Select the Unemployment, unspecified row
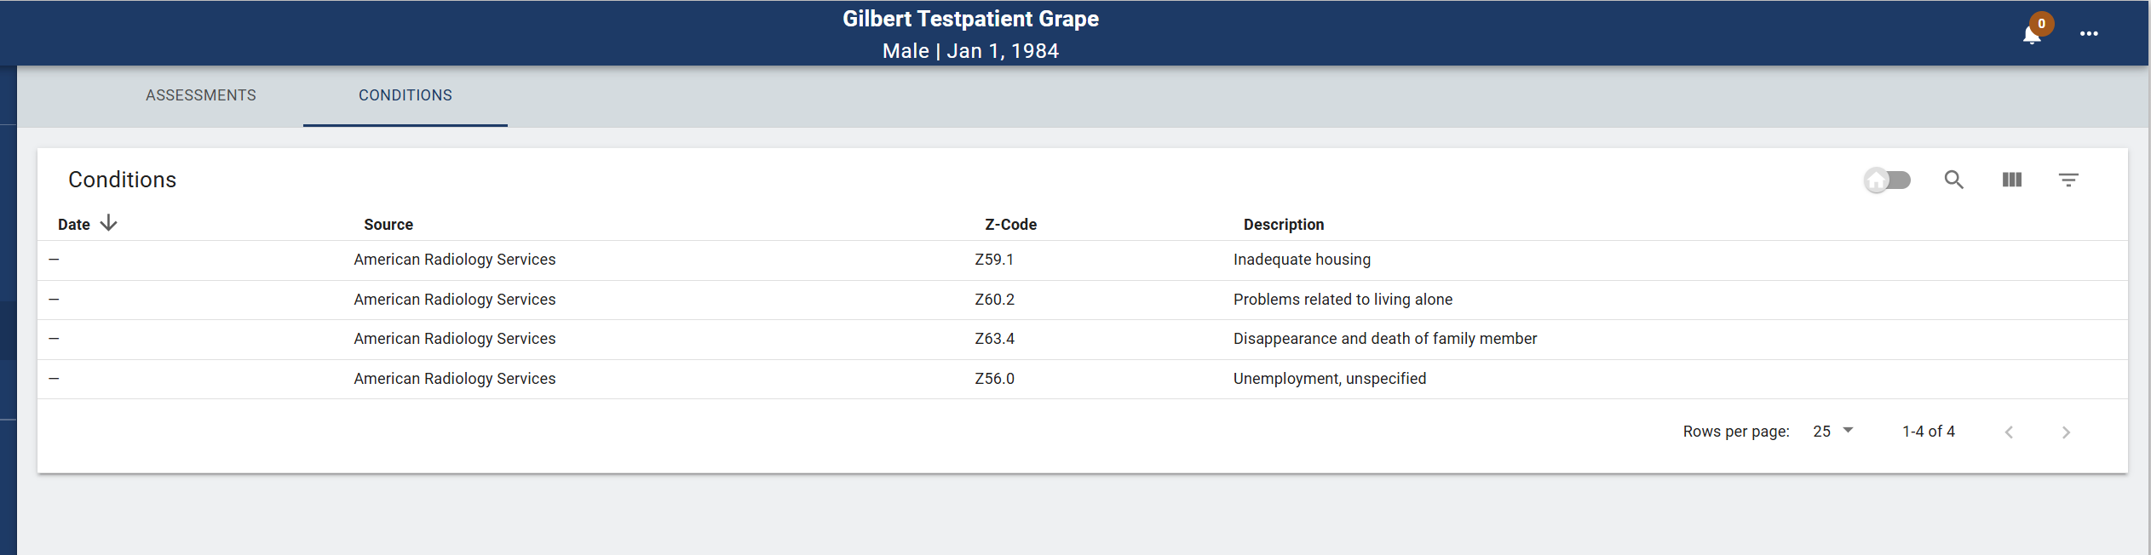2151x555 pixels. 1083,379
